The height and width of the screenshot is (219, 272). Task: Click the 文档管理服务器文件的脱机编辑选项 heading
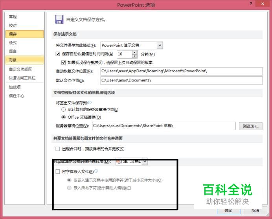click(x=84, y=92)
